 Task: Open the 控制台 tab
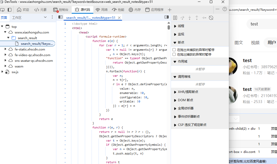[61, 10]
